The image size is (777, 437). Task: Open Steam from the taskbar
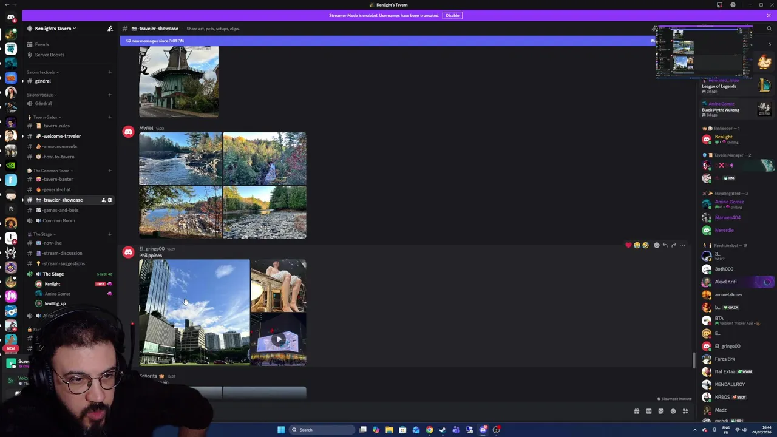pos(443,430)
